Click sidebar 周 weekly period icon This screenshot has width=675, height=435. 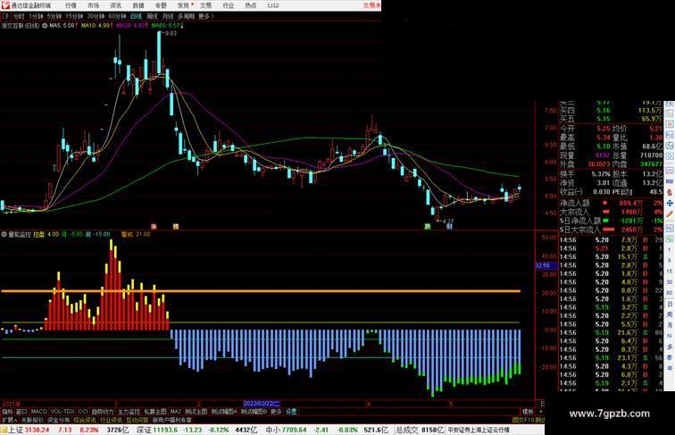click(670, 314)
